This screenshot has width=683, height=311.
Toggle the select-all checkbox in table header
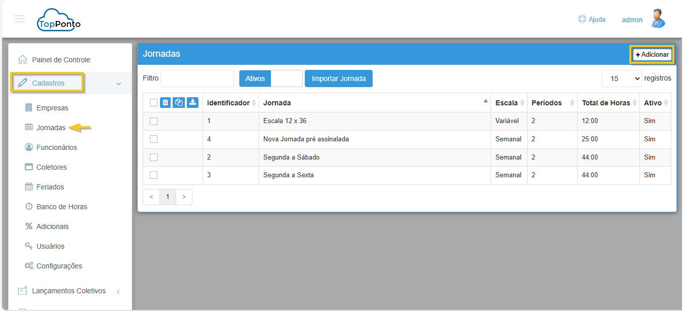[154, 103]
